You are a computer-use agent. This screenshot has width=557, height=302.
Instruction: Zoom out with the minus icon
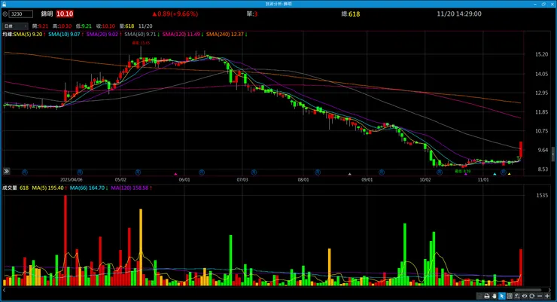[540, 296]
